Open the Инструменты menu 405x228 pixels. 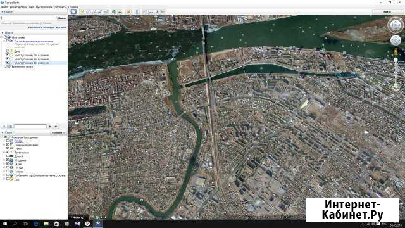click(x=44, y=7)
